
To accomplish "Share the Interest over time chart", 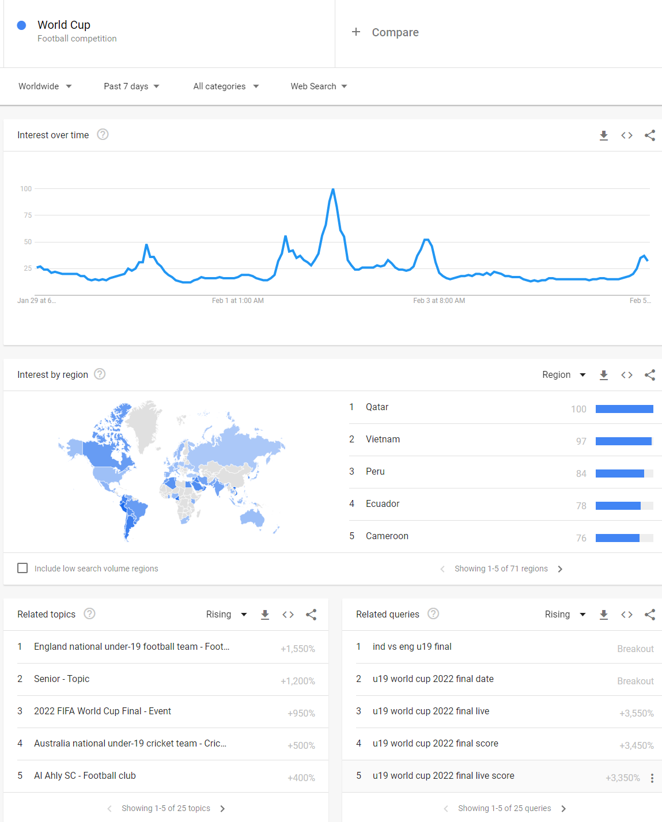I will 650,135.
